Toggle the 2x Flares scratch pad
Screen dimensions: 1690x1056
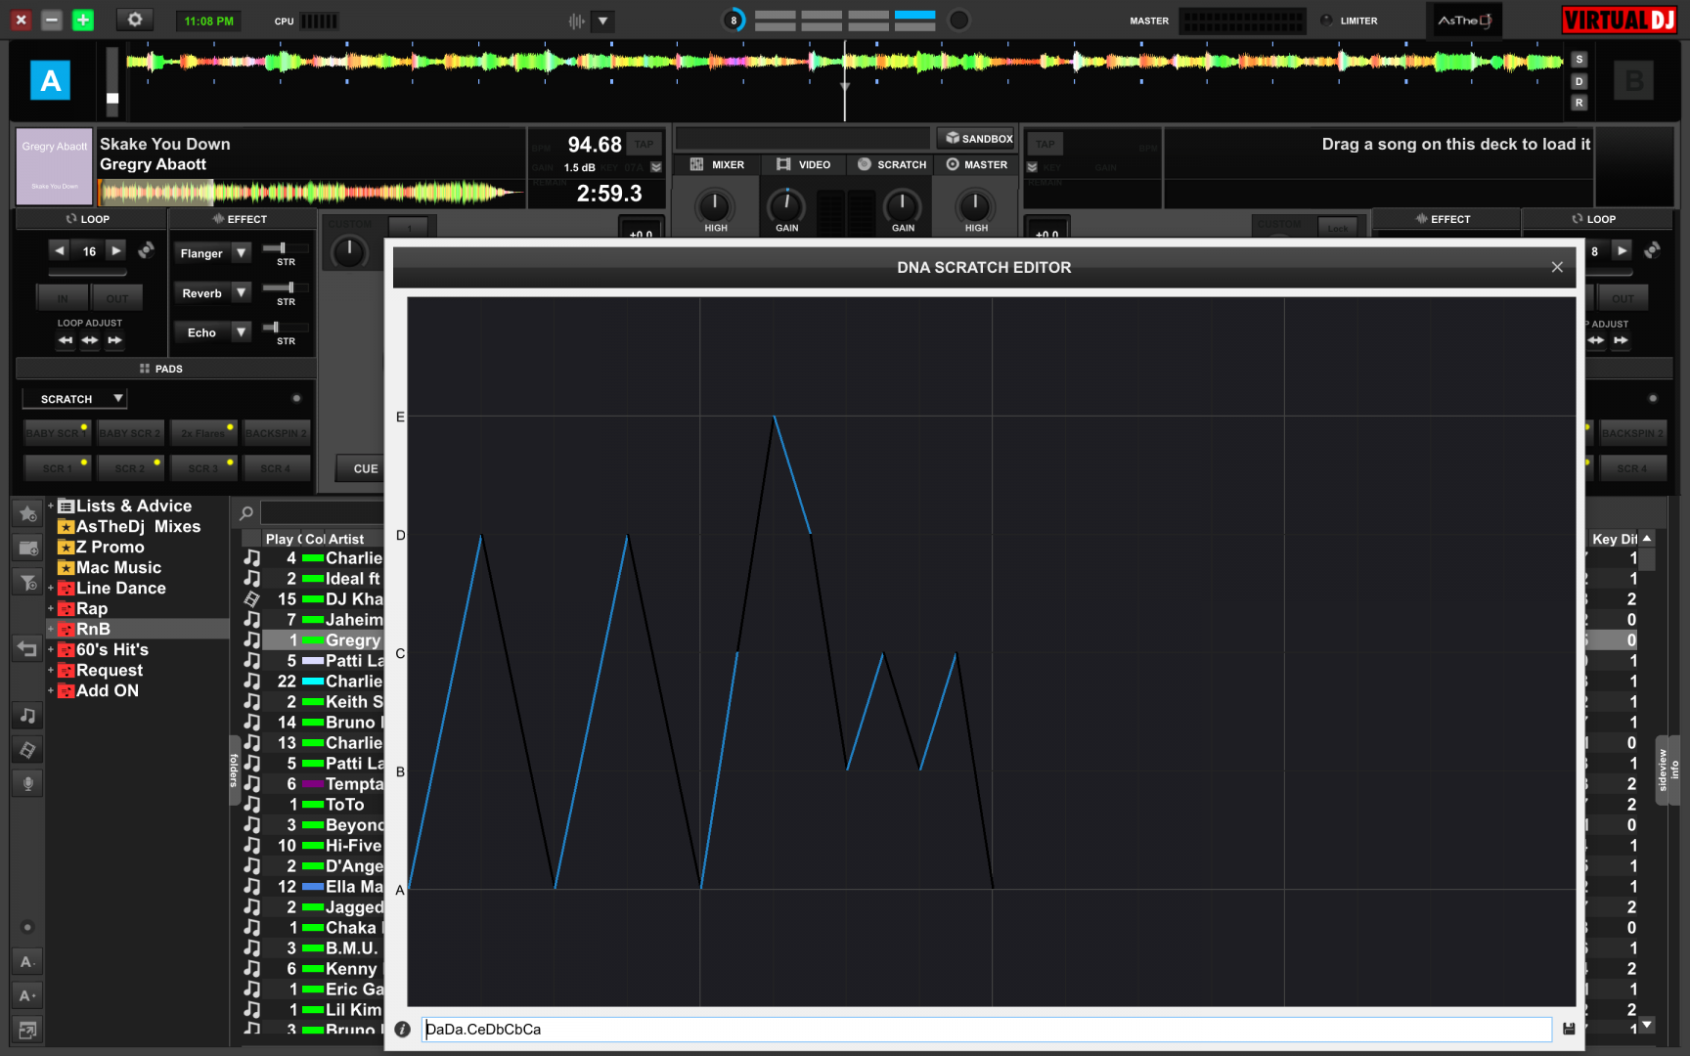click(x=203, y=433)
